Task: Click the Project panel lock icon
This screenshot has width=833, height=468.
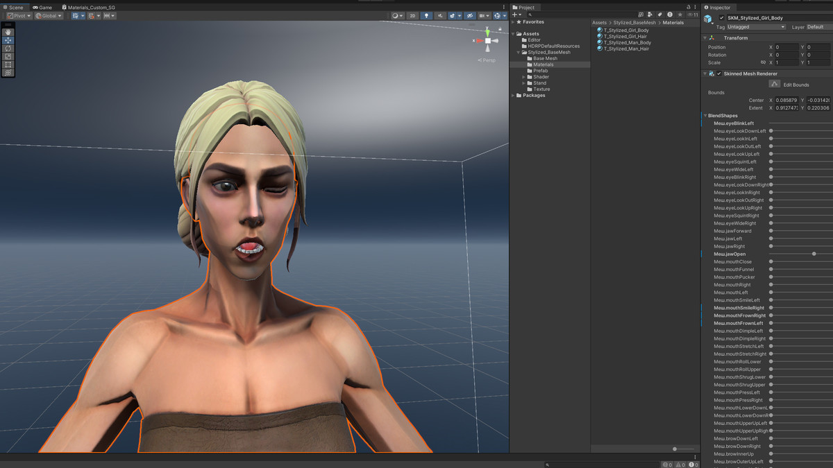Action: pos(688,7)
